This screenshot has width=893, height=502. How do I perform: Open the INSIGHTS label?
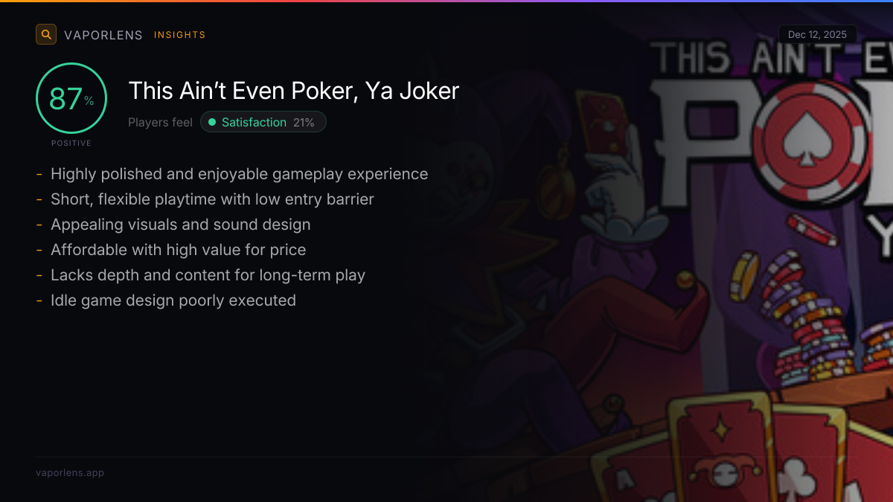179,35
